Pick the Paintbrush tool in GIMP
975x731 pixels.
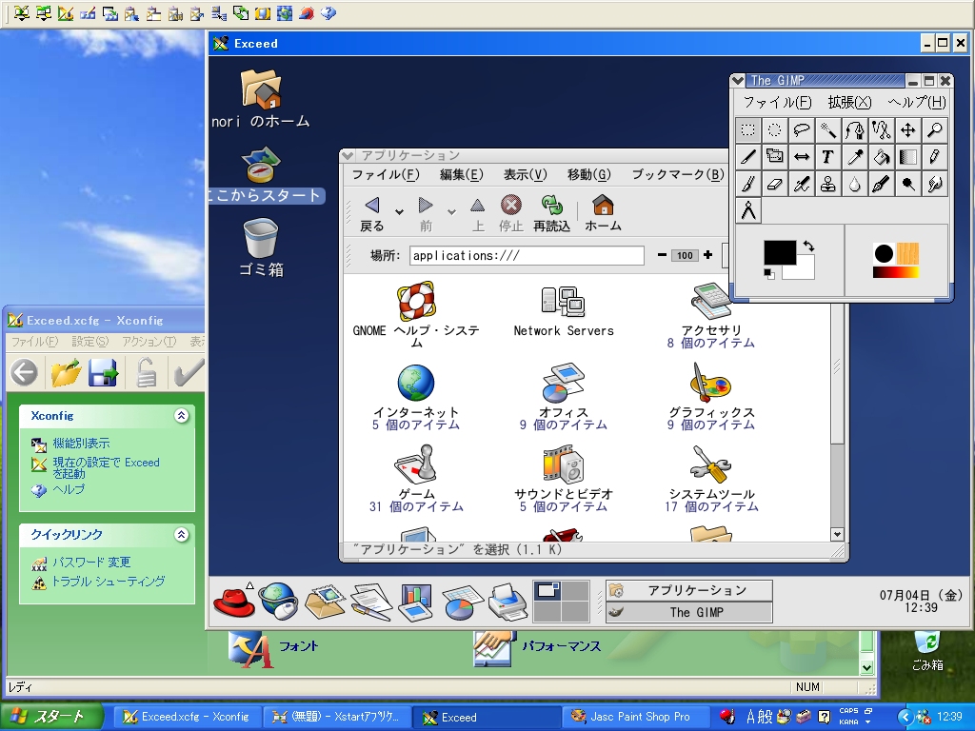point(748,184)
